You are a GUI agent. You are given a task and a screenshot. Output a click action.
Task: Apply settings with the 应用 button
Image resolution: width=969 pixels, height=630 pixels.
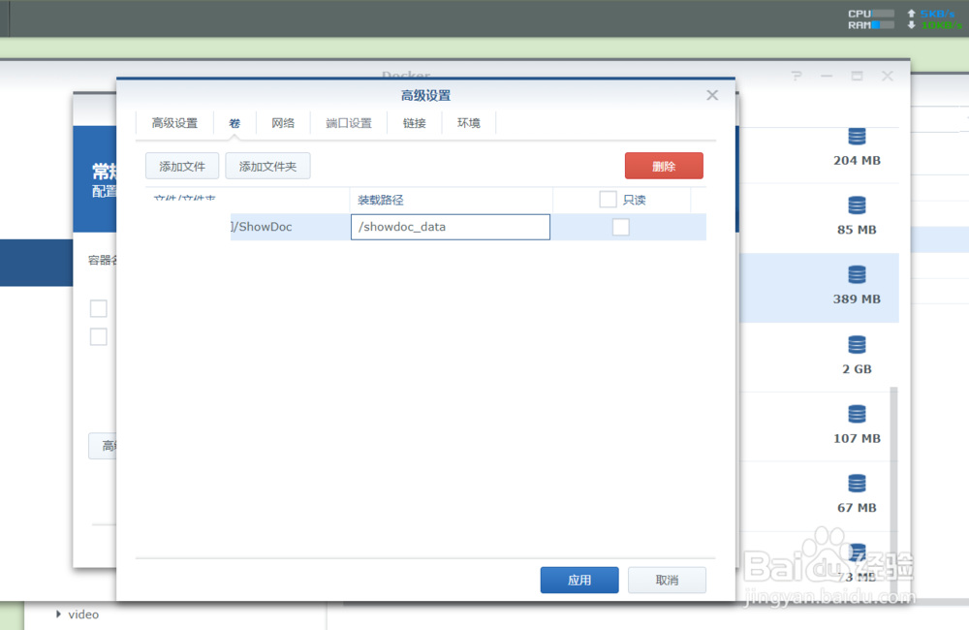(x=579, y=580)
